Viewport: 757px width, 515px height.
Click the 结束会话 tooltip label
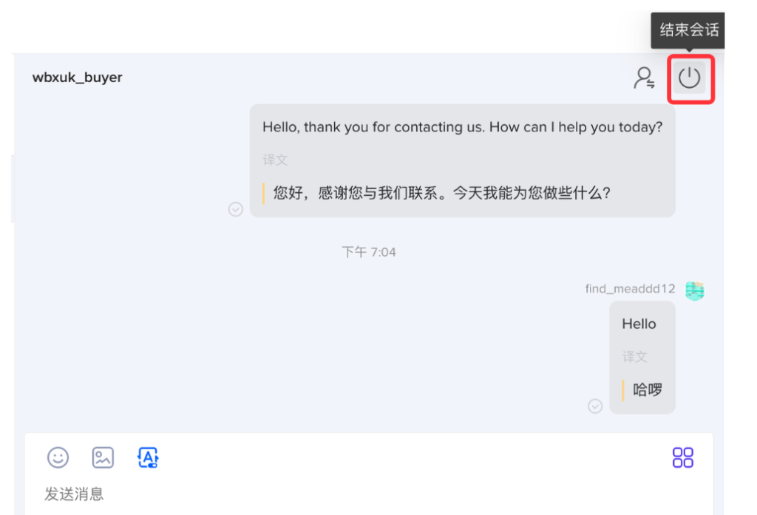(x=689, y=31)
